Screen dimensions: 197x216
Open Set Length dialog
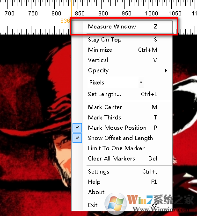(x=122, y=94)
